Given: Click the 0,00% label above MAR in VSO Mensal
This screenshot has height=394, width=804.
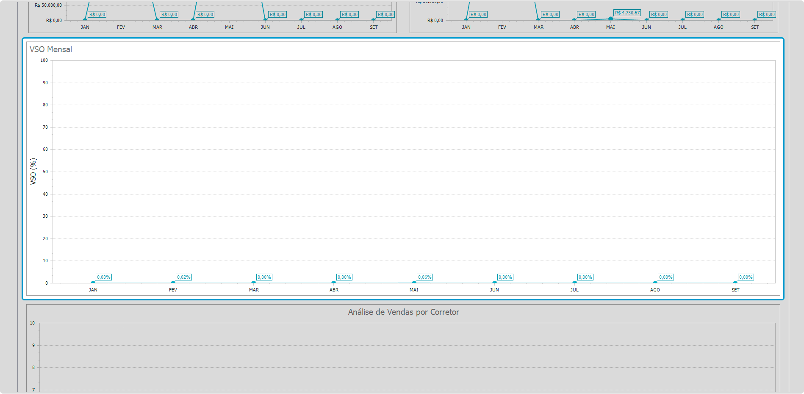Looking at the screenshot, I should coord(264,277).
